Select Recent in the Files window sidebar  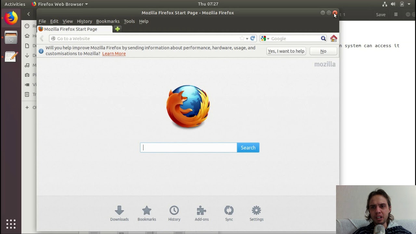pos(27,26)
